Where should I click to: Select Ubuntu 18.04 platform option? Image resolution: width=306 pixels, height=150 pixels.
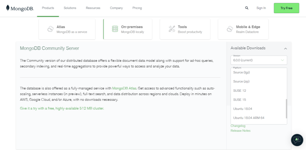coord(259,109)
